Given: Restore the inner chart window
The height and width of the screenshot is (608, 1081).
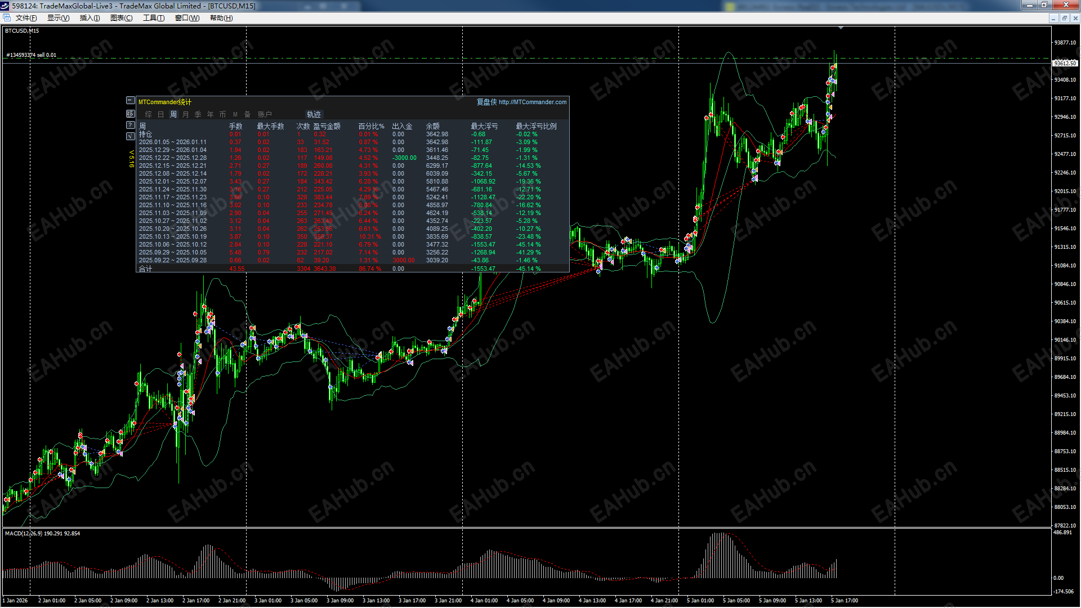Looking at the screenshot, I should click(x=1064, y=18).
